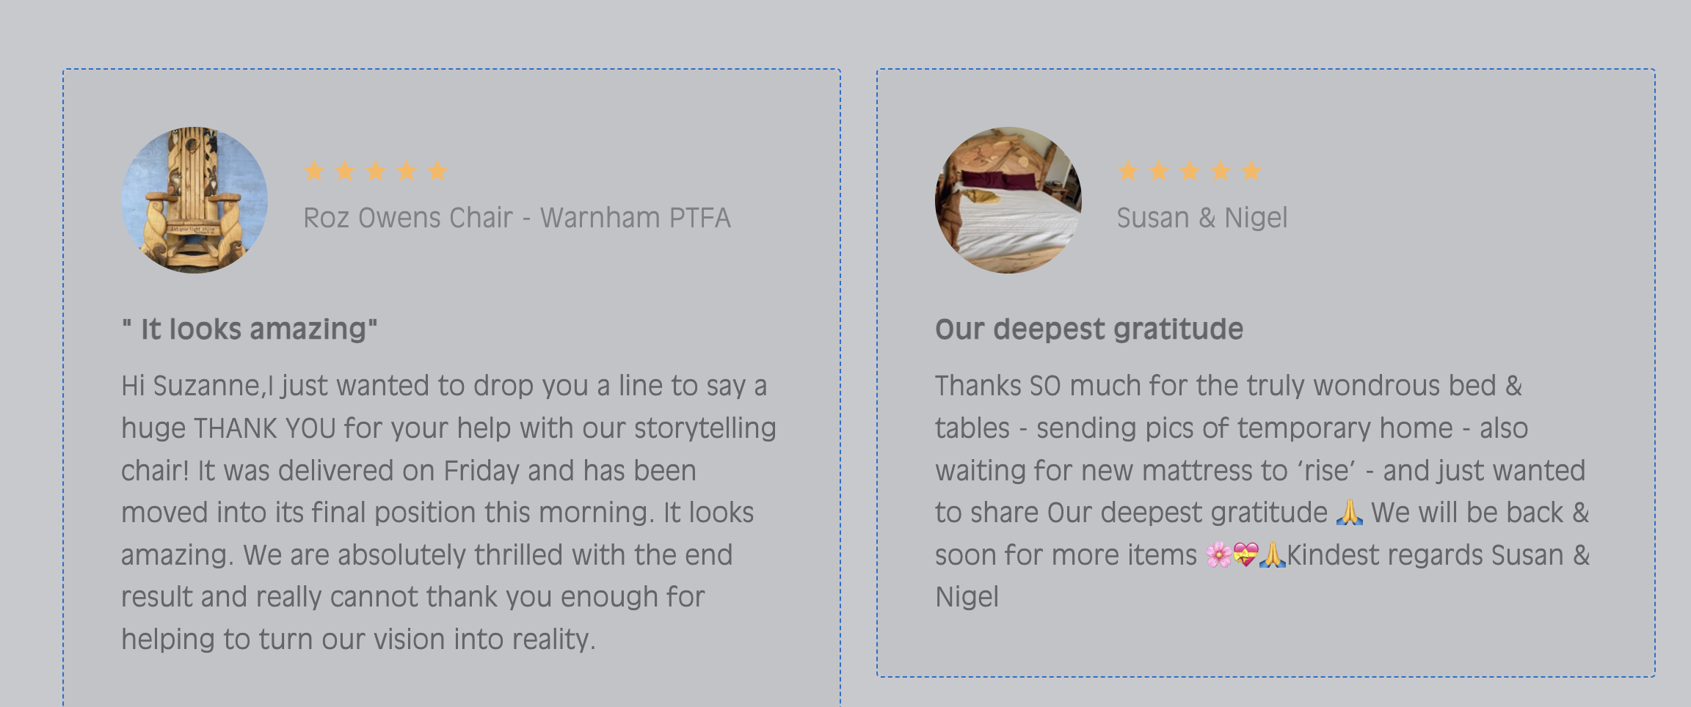Click the heart with ribbon emoji
This screenshot has height=707, width=1691.
1245,555
